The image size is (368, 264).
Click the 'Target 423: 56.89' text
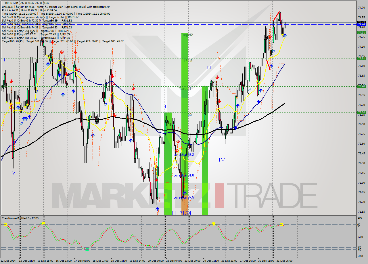(88, 41)
